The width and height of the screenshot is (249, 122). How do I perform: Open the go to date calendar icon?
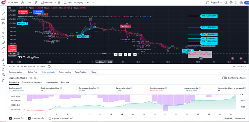49,67
